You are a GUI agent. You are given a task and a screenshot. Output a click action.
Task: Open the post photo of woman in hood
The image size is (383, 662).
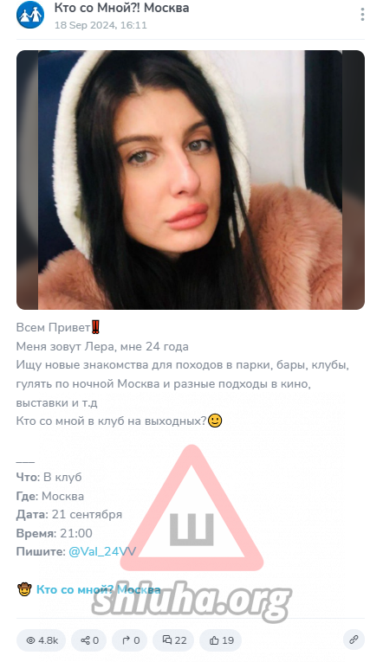coord(191,180)
